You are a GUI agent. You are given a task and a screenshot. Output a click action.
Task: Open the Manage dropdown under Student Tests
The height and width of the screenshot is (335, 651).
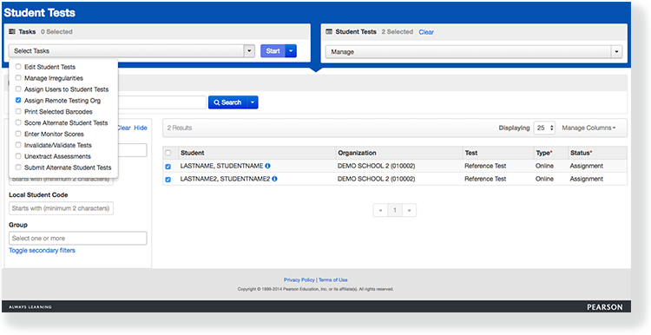474,52
